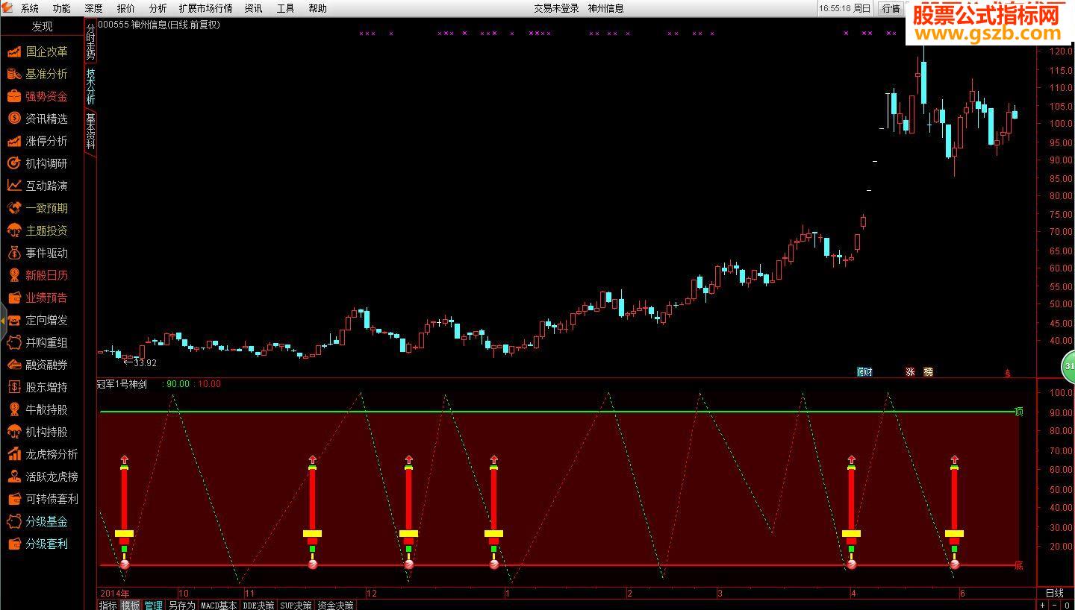The width and height of the screenshot is (1075, 610).
Task: Click the 牛散持股 sidebar icon
Action: [x=14, y=409]
